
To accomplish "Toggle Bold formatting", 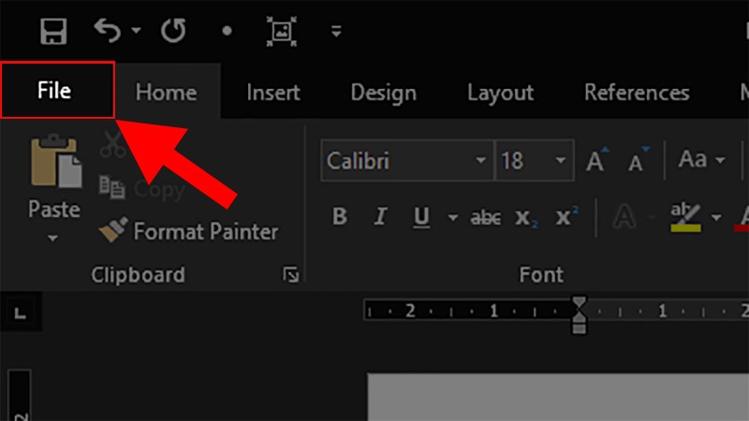I will (339, 218).
